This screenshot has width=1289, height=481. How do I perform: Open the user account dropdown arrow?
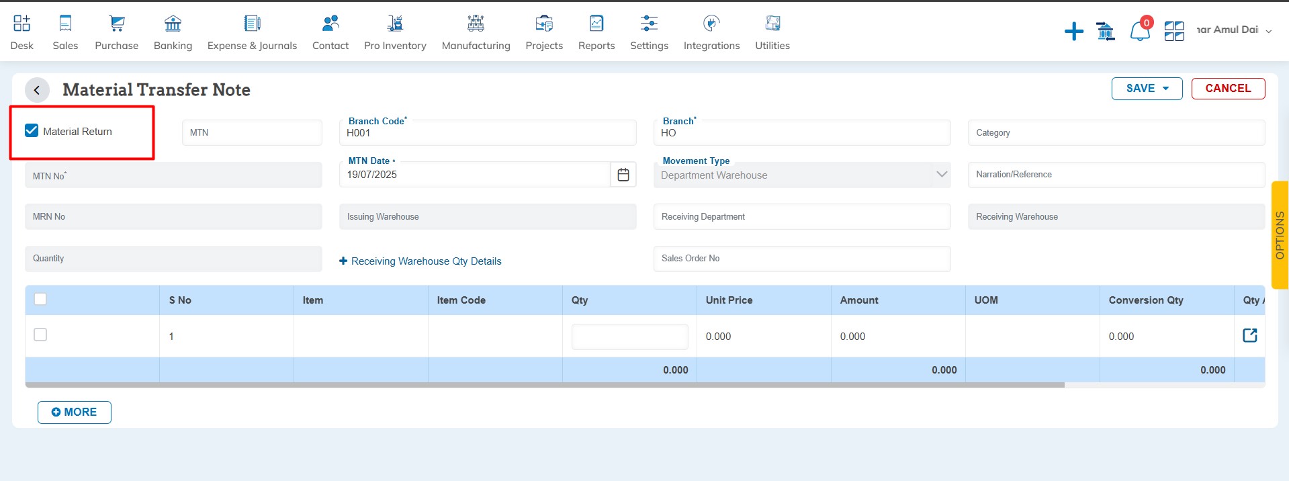pos(1268,31)
